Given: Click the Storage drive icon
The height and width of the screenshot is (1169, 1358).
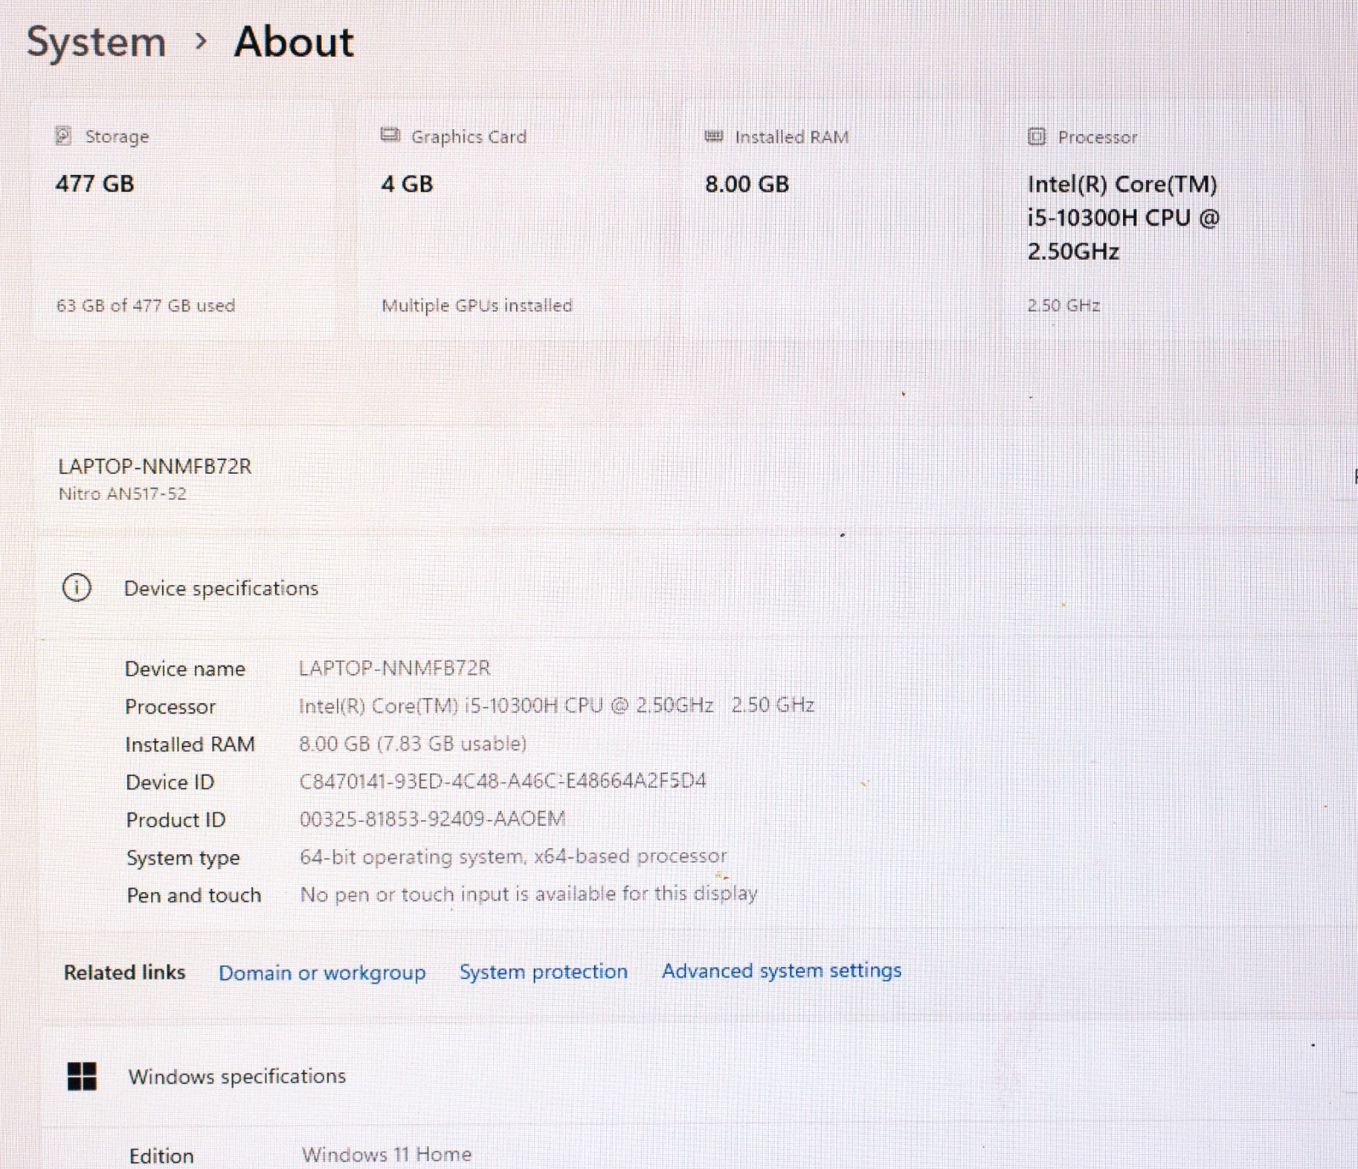Looking at the screenshot, I should [x=63, y=136].
